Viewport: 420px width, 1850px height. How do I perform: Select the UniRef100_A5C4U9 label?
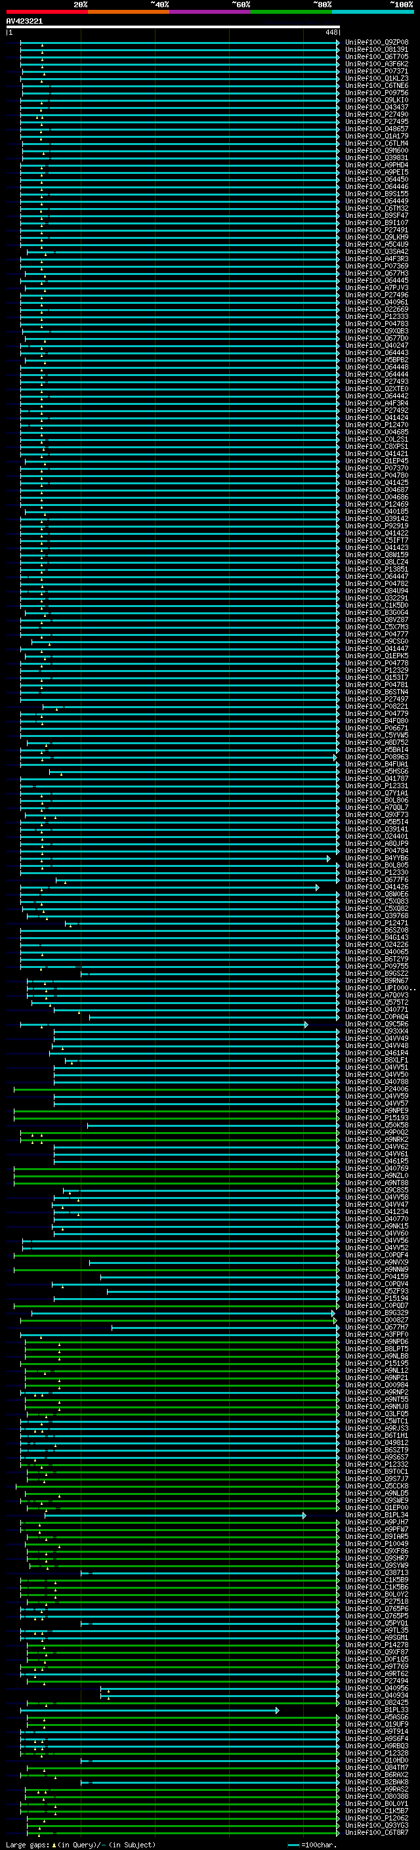(376, 244)
